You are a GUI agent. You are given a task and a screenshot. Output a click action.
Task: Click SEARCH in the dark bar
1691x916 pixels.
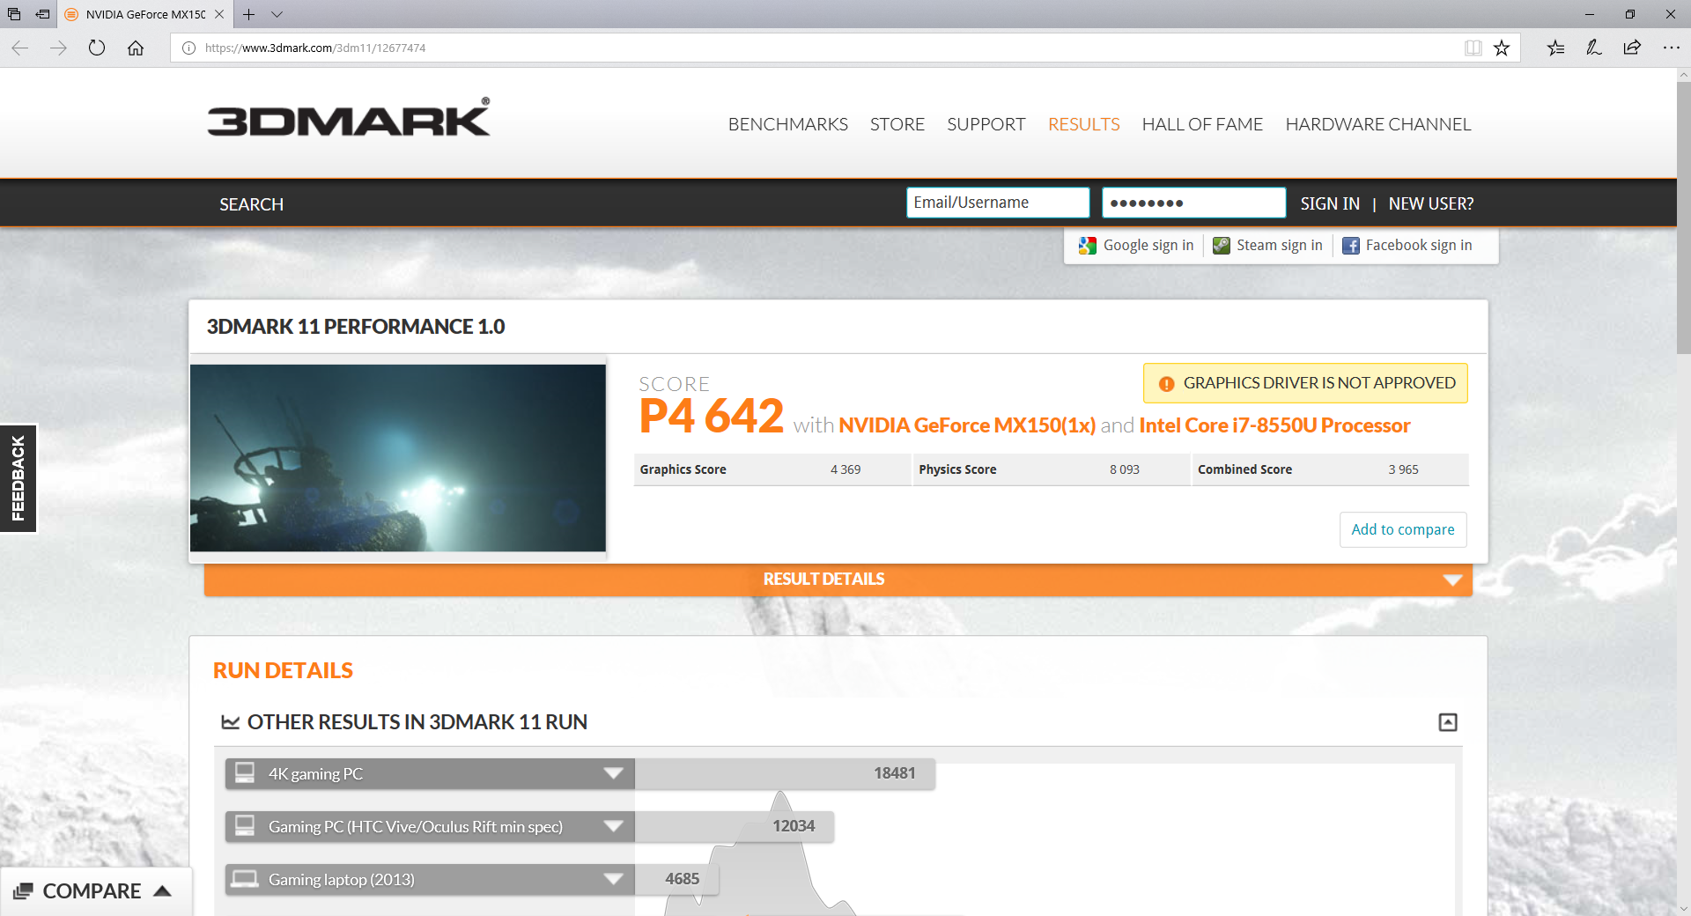point(251,204)
